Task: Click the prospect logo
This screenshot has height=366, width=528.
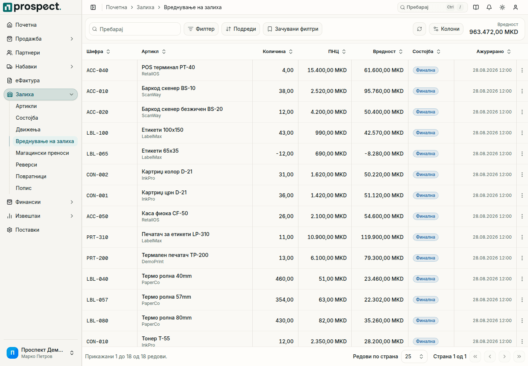Action: 32,7
